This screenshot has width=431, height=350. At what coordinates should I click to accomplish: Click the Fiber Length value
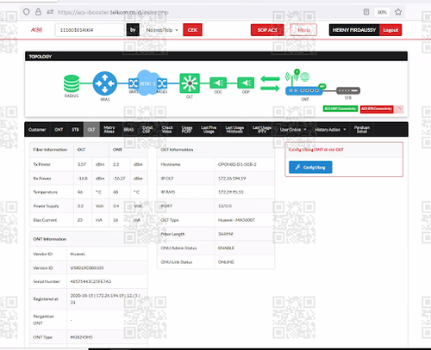click(x=226, y=234)
